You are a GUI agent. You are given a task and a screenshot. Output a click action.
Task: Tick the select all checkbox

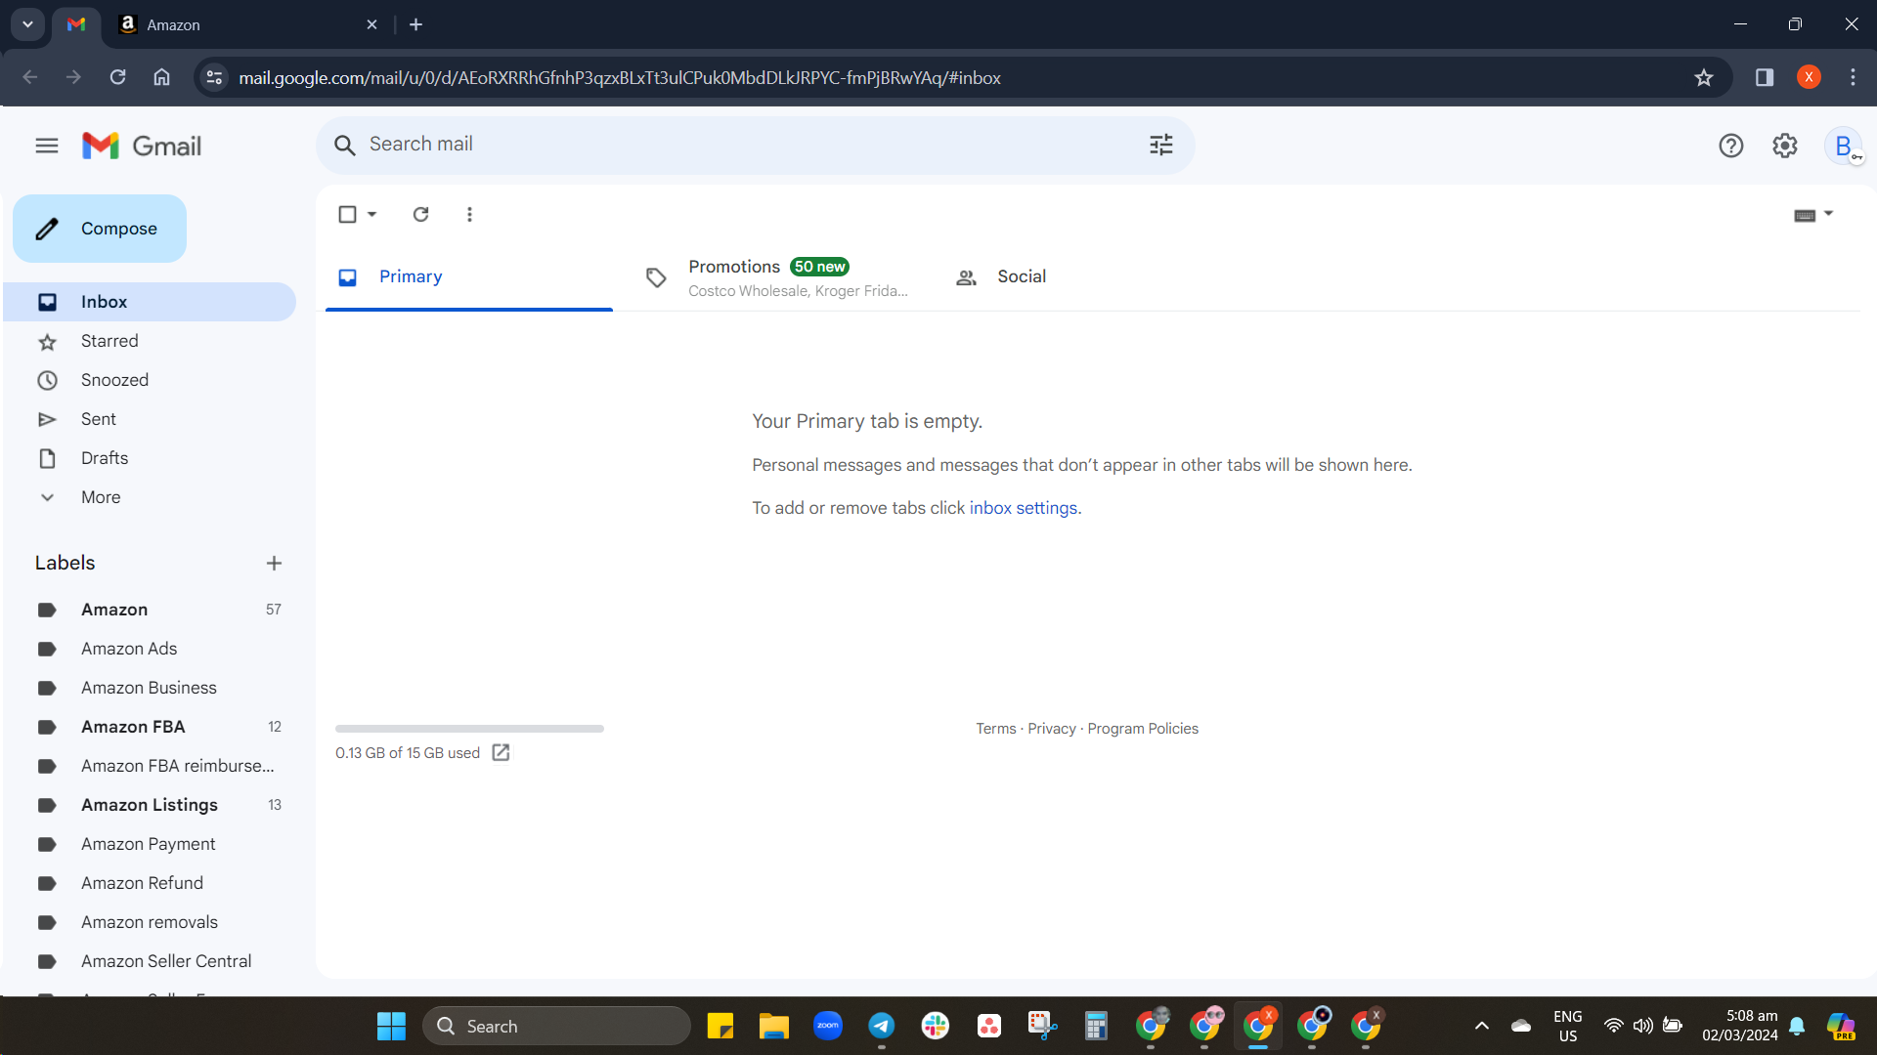click(x=347, y=214)
